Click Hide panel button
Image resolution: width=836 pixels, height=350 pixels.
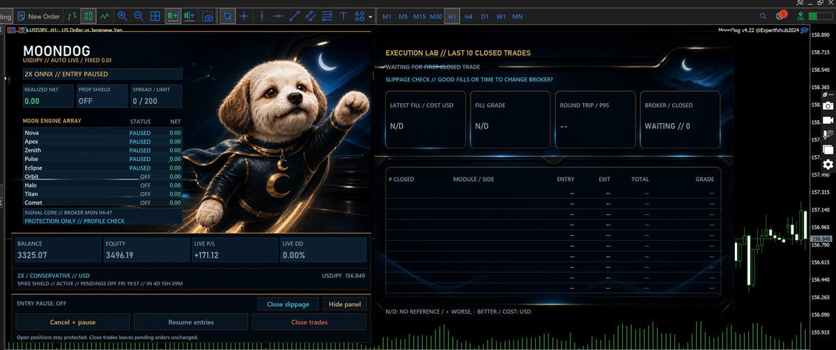346,304
